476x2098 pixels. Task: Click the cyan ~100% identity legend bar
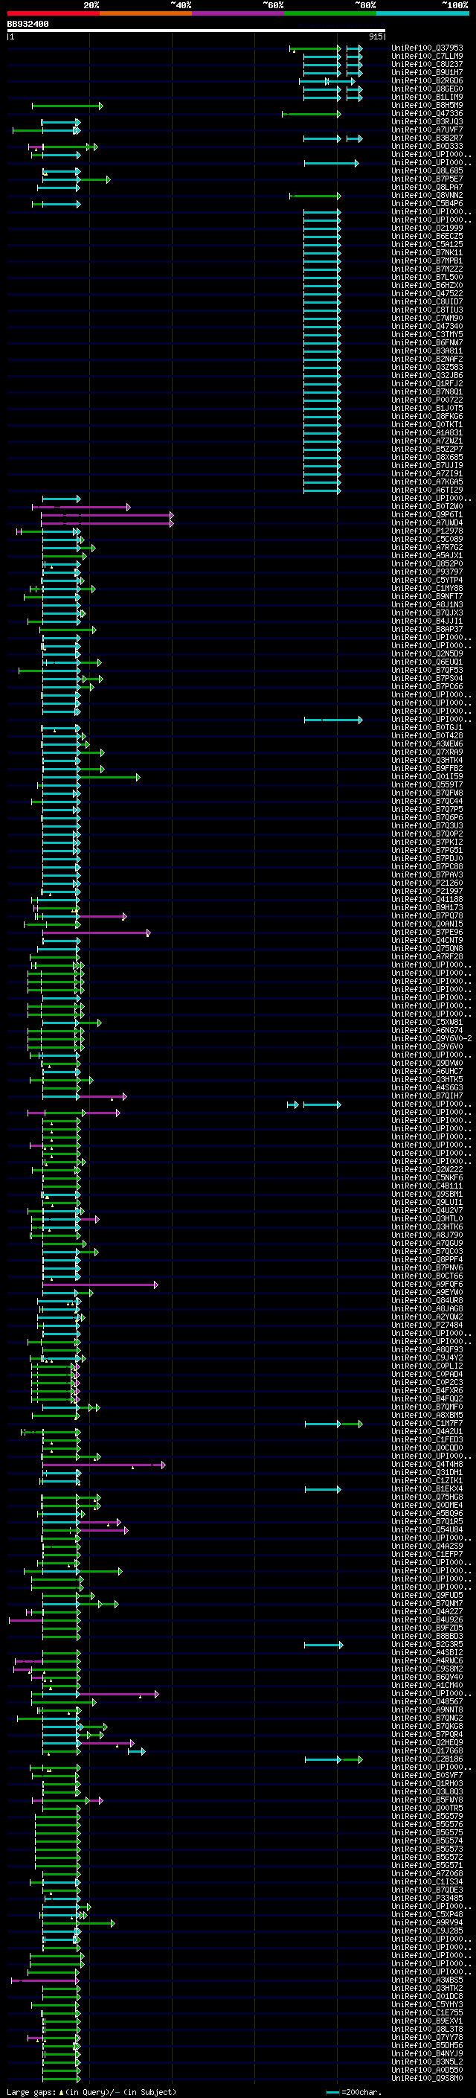422,13
